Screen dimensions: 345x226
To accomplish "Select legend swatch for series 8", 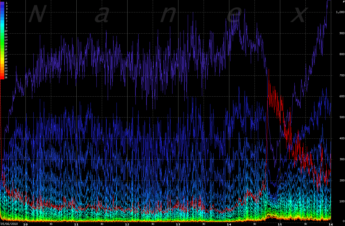I will [x=2, y=24].
